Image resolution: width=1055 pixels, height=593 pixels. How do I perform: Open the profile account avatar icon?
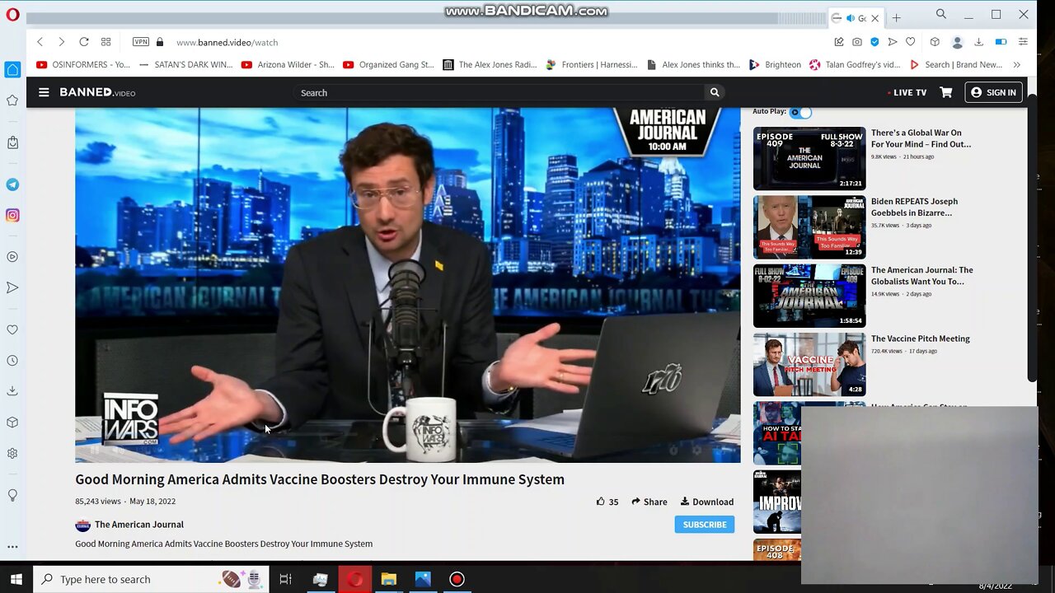point(957,42)
